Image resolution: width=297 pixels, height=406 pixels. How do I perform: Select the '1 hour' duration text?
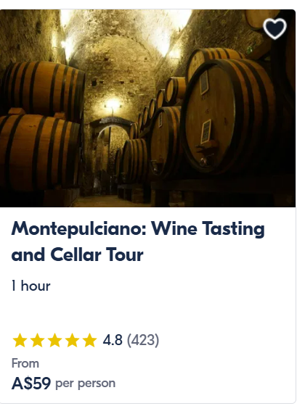tap(31, 286)
